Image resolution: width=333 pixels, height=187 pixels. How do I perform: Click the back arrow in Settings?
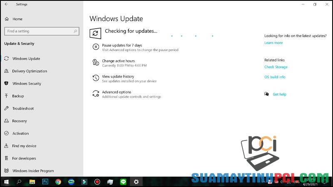(x=6, y=4)
